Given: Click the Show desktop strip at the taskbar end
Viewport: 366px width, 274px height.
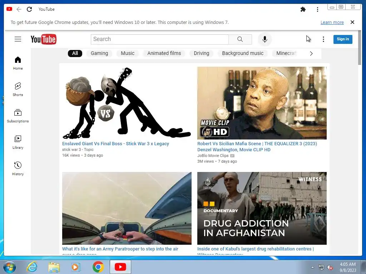Looking at the screenshot, I should coord(363,267).
